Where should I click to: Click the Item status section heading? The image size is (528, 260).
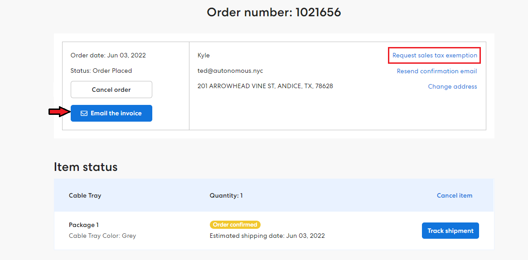pos(86,167)
